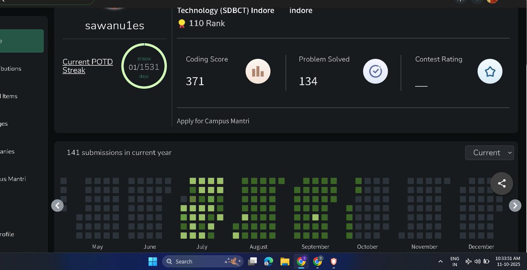The height and width of the screenshot is (270, 527).
Task: Click the December label under the heatmap
Action: click(x=481, y=247)
